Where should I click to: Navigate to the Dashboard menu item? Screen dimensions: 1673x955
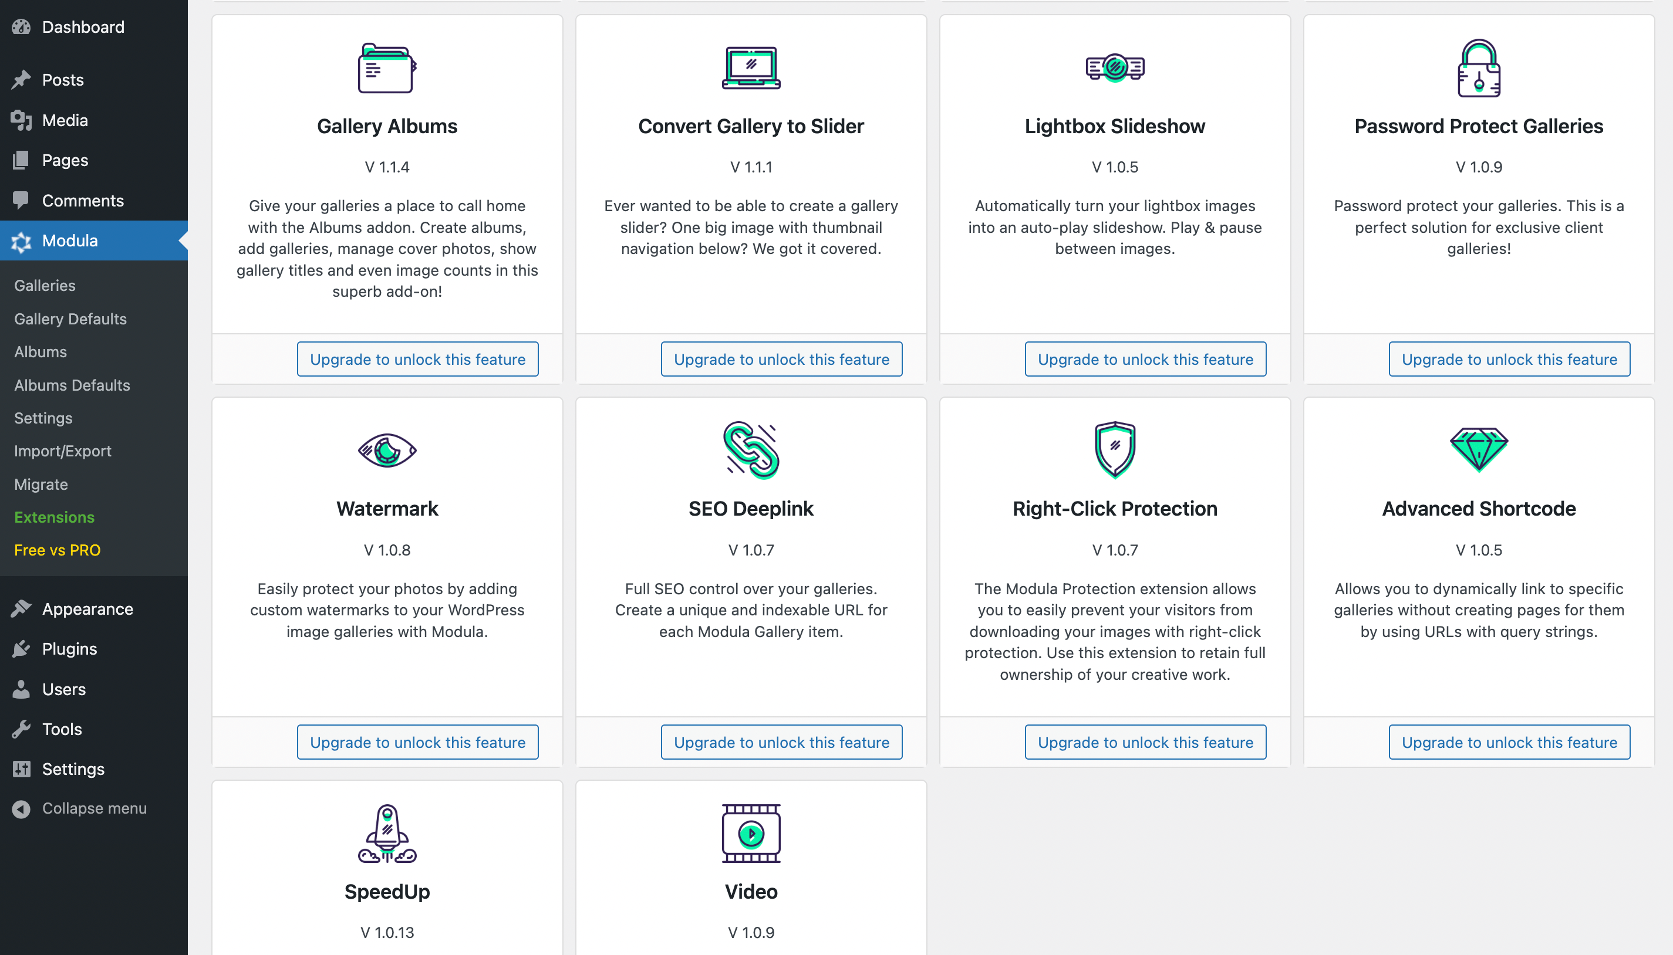point(83,27)
